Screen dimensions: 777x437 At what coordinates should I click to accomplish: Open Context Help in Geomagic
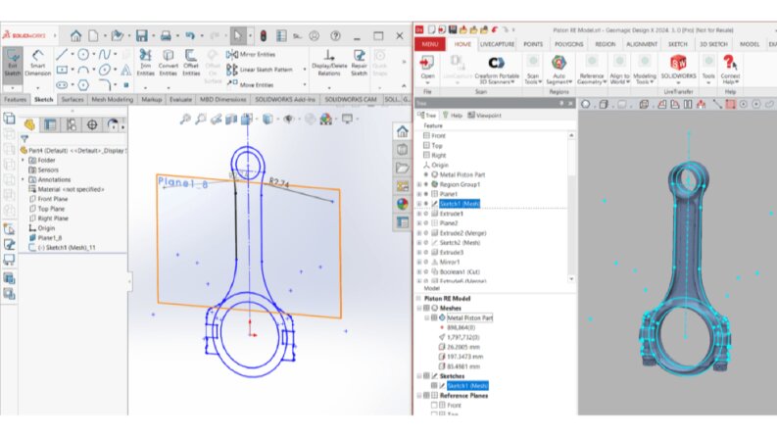tap(730, 70)
